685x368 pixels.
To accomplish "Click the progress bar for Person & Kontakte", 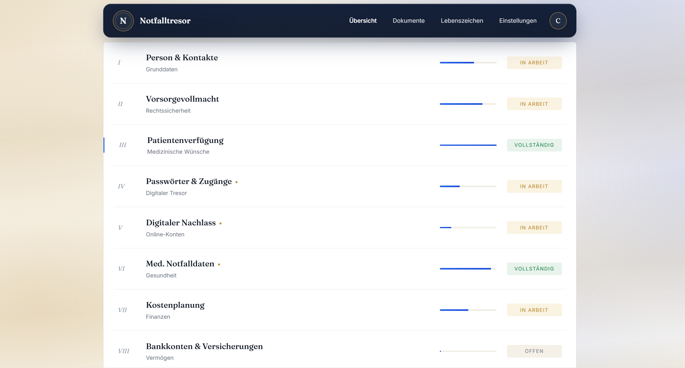I will tap(468, 63).
